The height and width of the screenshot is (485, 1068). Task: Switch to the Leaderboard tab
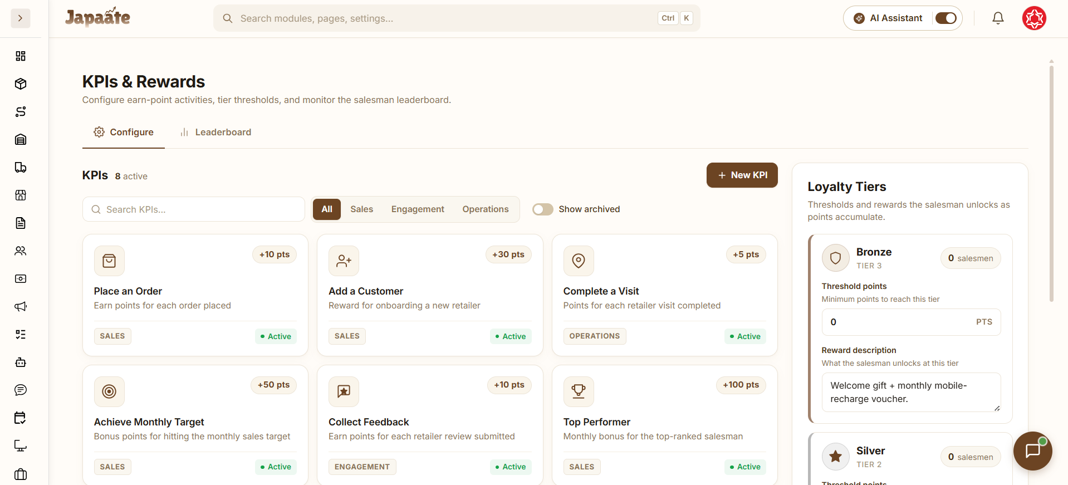click(215, 133)
